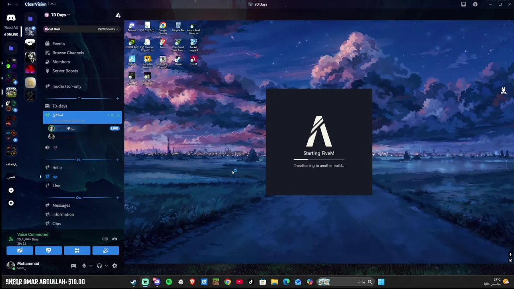
Task: Collapse the H. channel category
Action: pos(79,160)
